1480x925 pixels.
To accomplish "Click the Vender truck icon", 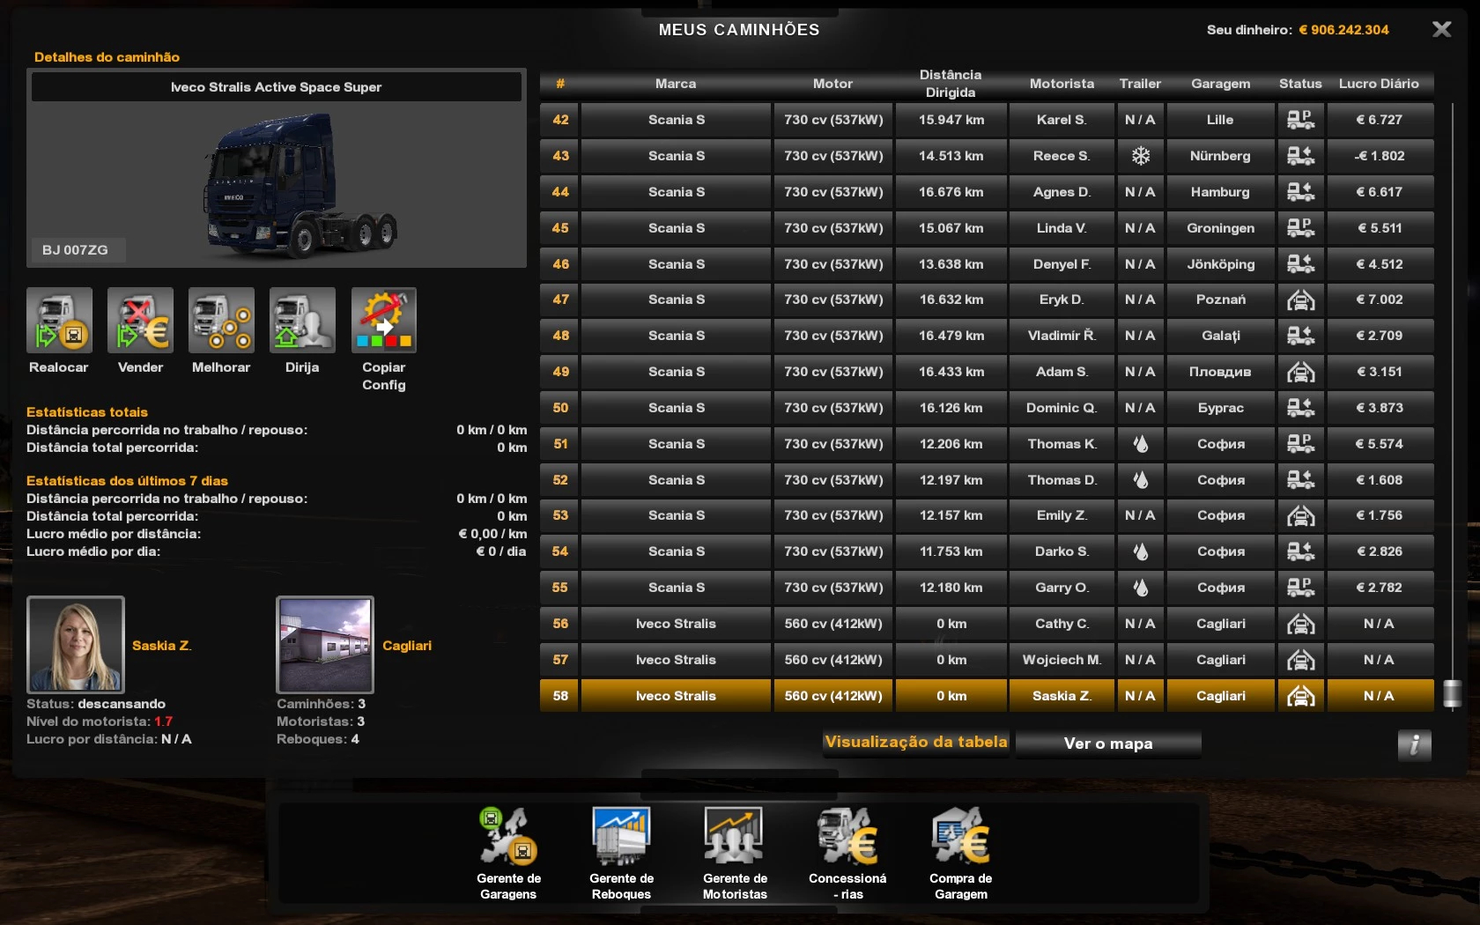I will point(140,321).
